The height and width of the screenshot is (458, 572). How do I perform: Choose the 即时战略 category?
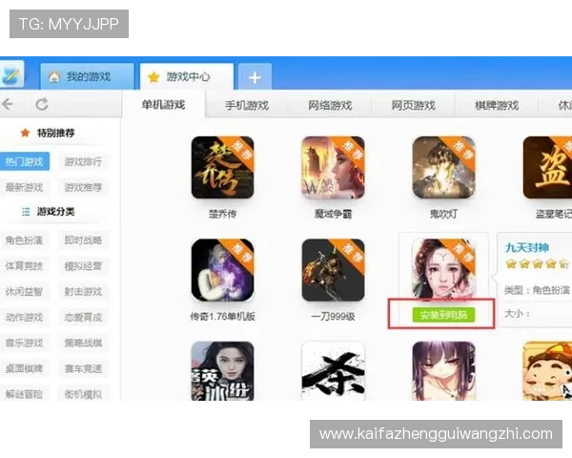(83, 240)
